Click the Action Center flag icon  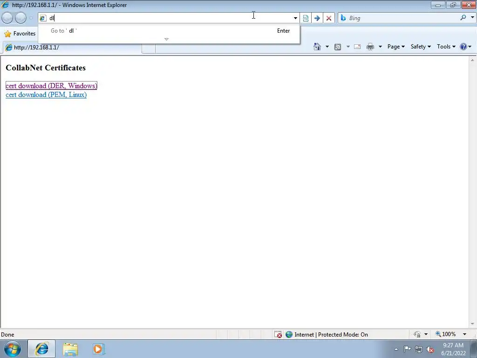pyautogui.click(x=407, y=349)
